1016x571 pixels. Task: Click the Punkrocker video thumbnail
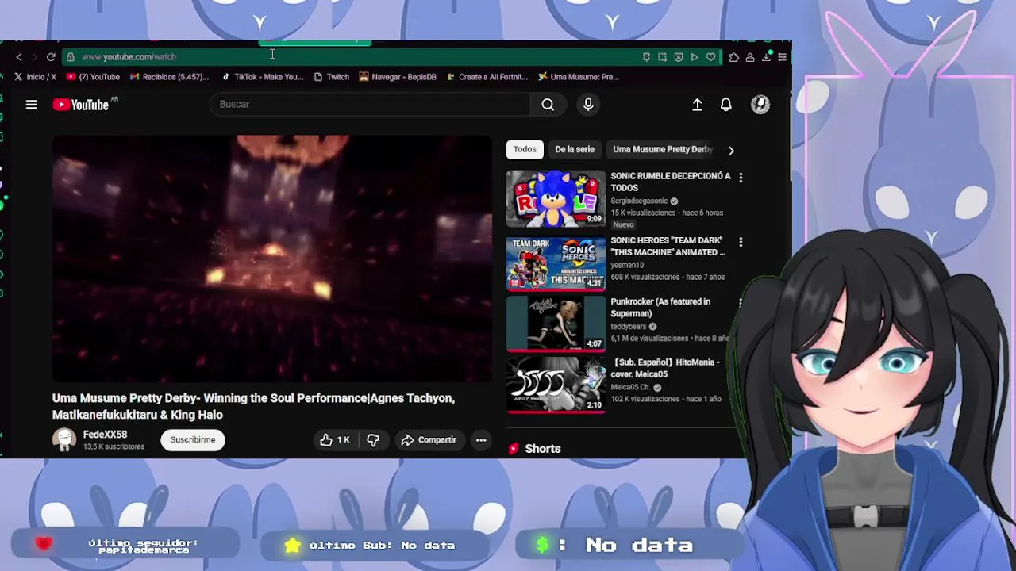[x=556, y=324]
